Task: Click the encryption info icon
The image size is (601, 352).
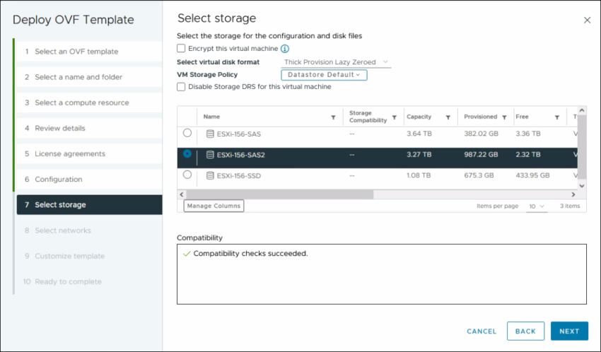Action: pos(285,49)
